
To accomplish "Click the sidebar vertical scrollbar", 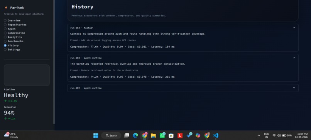I will coord(54,62).
